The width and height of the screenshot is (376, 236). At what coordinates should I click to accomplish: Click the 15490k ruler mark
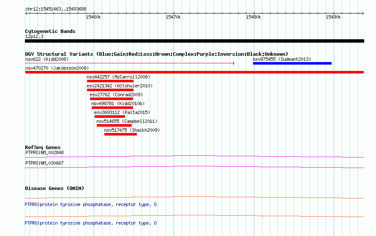[x=333, y=17]
